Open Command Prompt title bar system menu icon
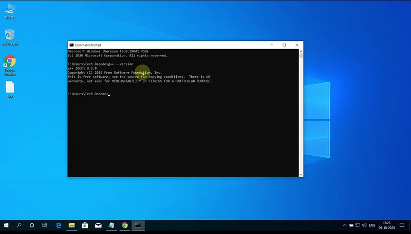Screen dimensions: 411x234 tap(71, 45)
